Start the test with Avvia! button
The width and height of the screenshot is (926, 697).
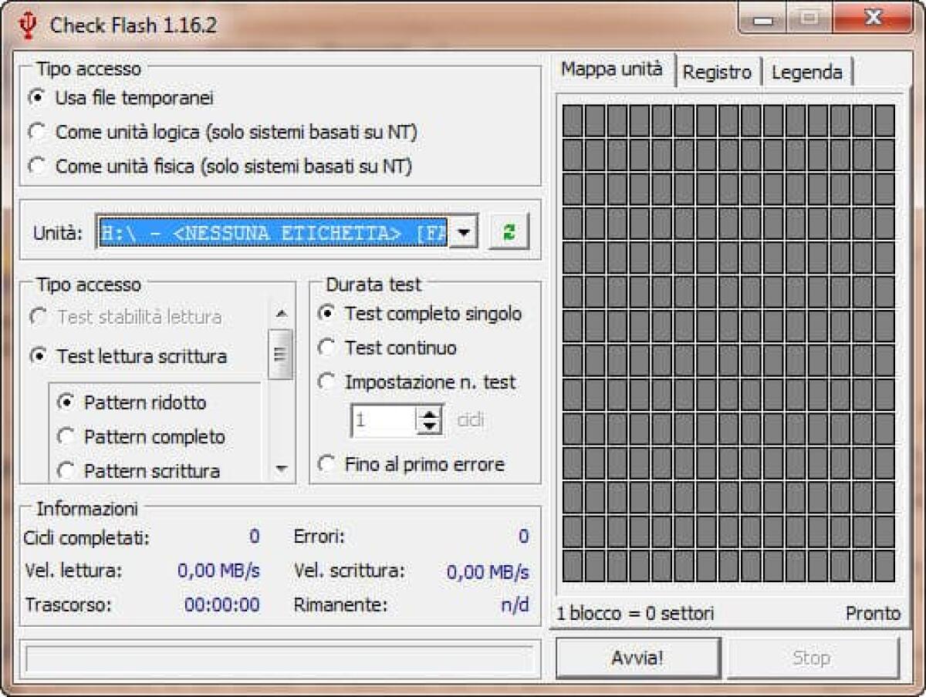[637, 657]
